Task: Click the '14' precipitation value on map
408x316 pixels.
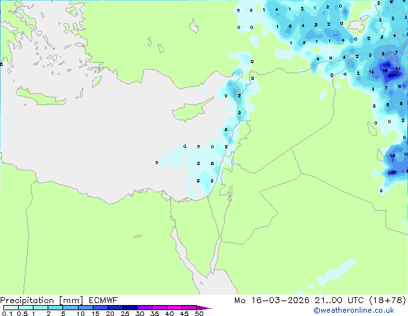Action: 371,72
